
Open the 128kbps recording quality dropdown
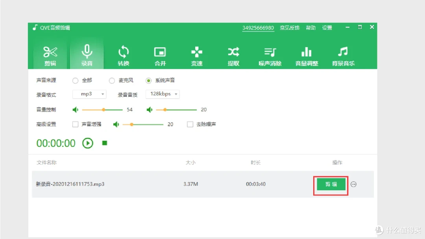(x=163, y=94)
